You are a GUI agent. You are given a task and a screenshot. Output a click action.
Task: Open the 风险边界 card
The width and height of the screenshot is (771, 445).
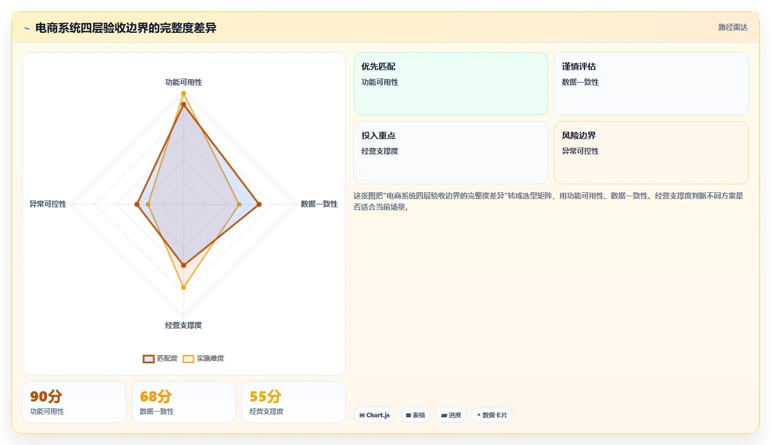(651, 153)
